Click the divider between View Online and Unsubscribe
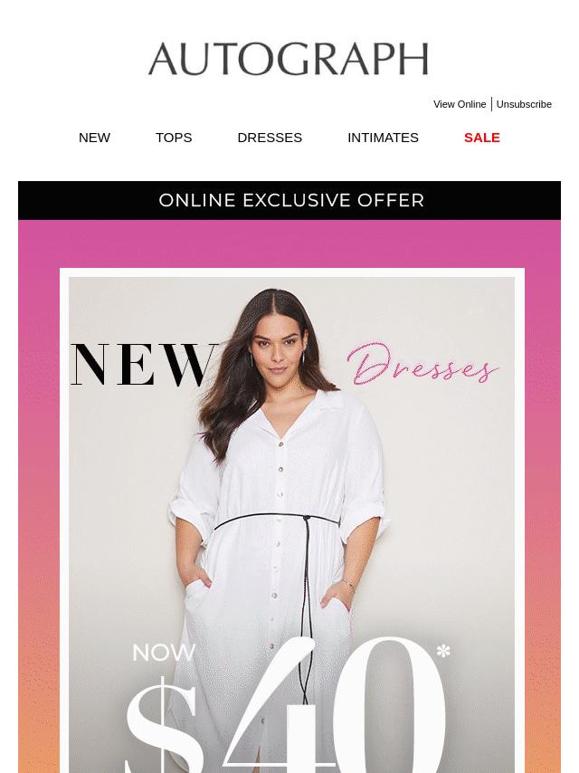 pos(491,104)
